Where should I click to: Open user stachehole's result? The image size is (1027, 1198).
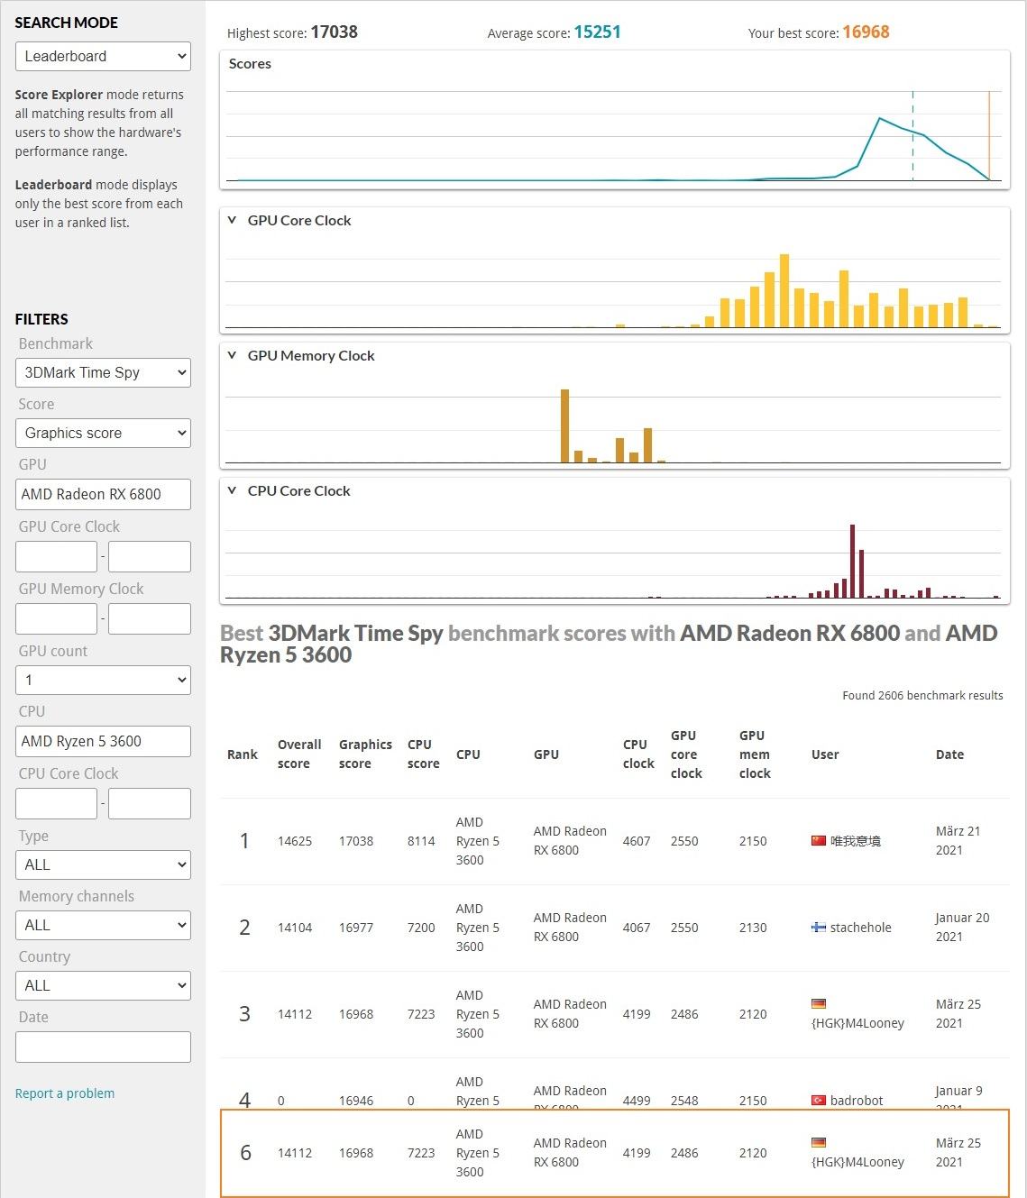(x=861, y=928)
